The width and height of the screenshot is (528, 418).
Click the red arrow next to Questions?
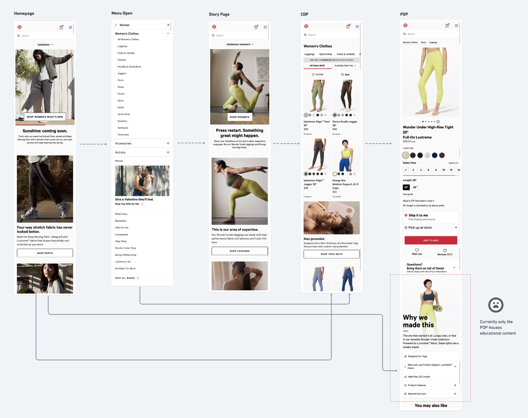(x=454, y=268)
